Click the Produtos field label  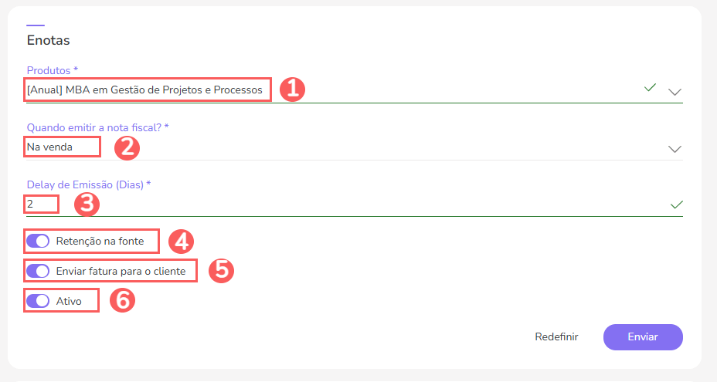click(53, 70)
